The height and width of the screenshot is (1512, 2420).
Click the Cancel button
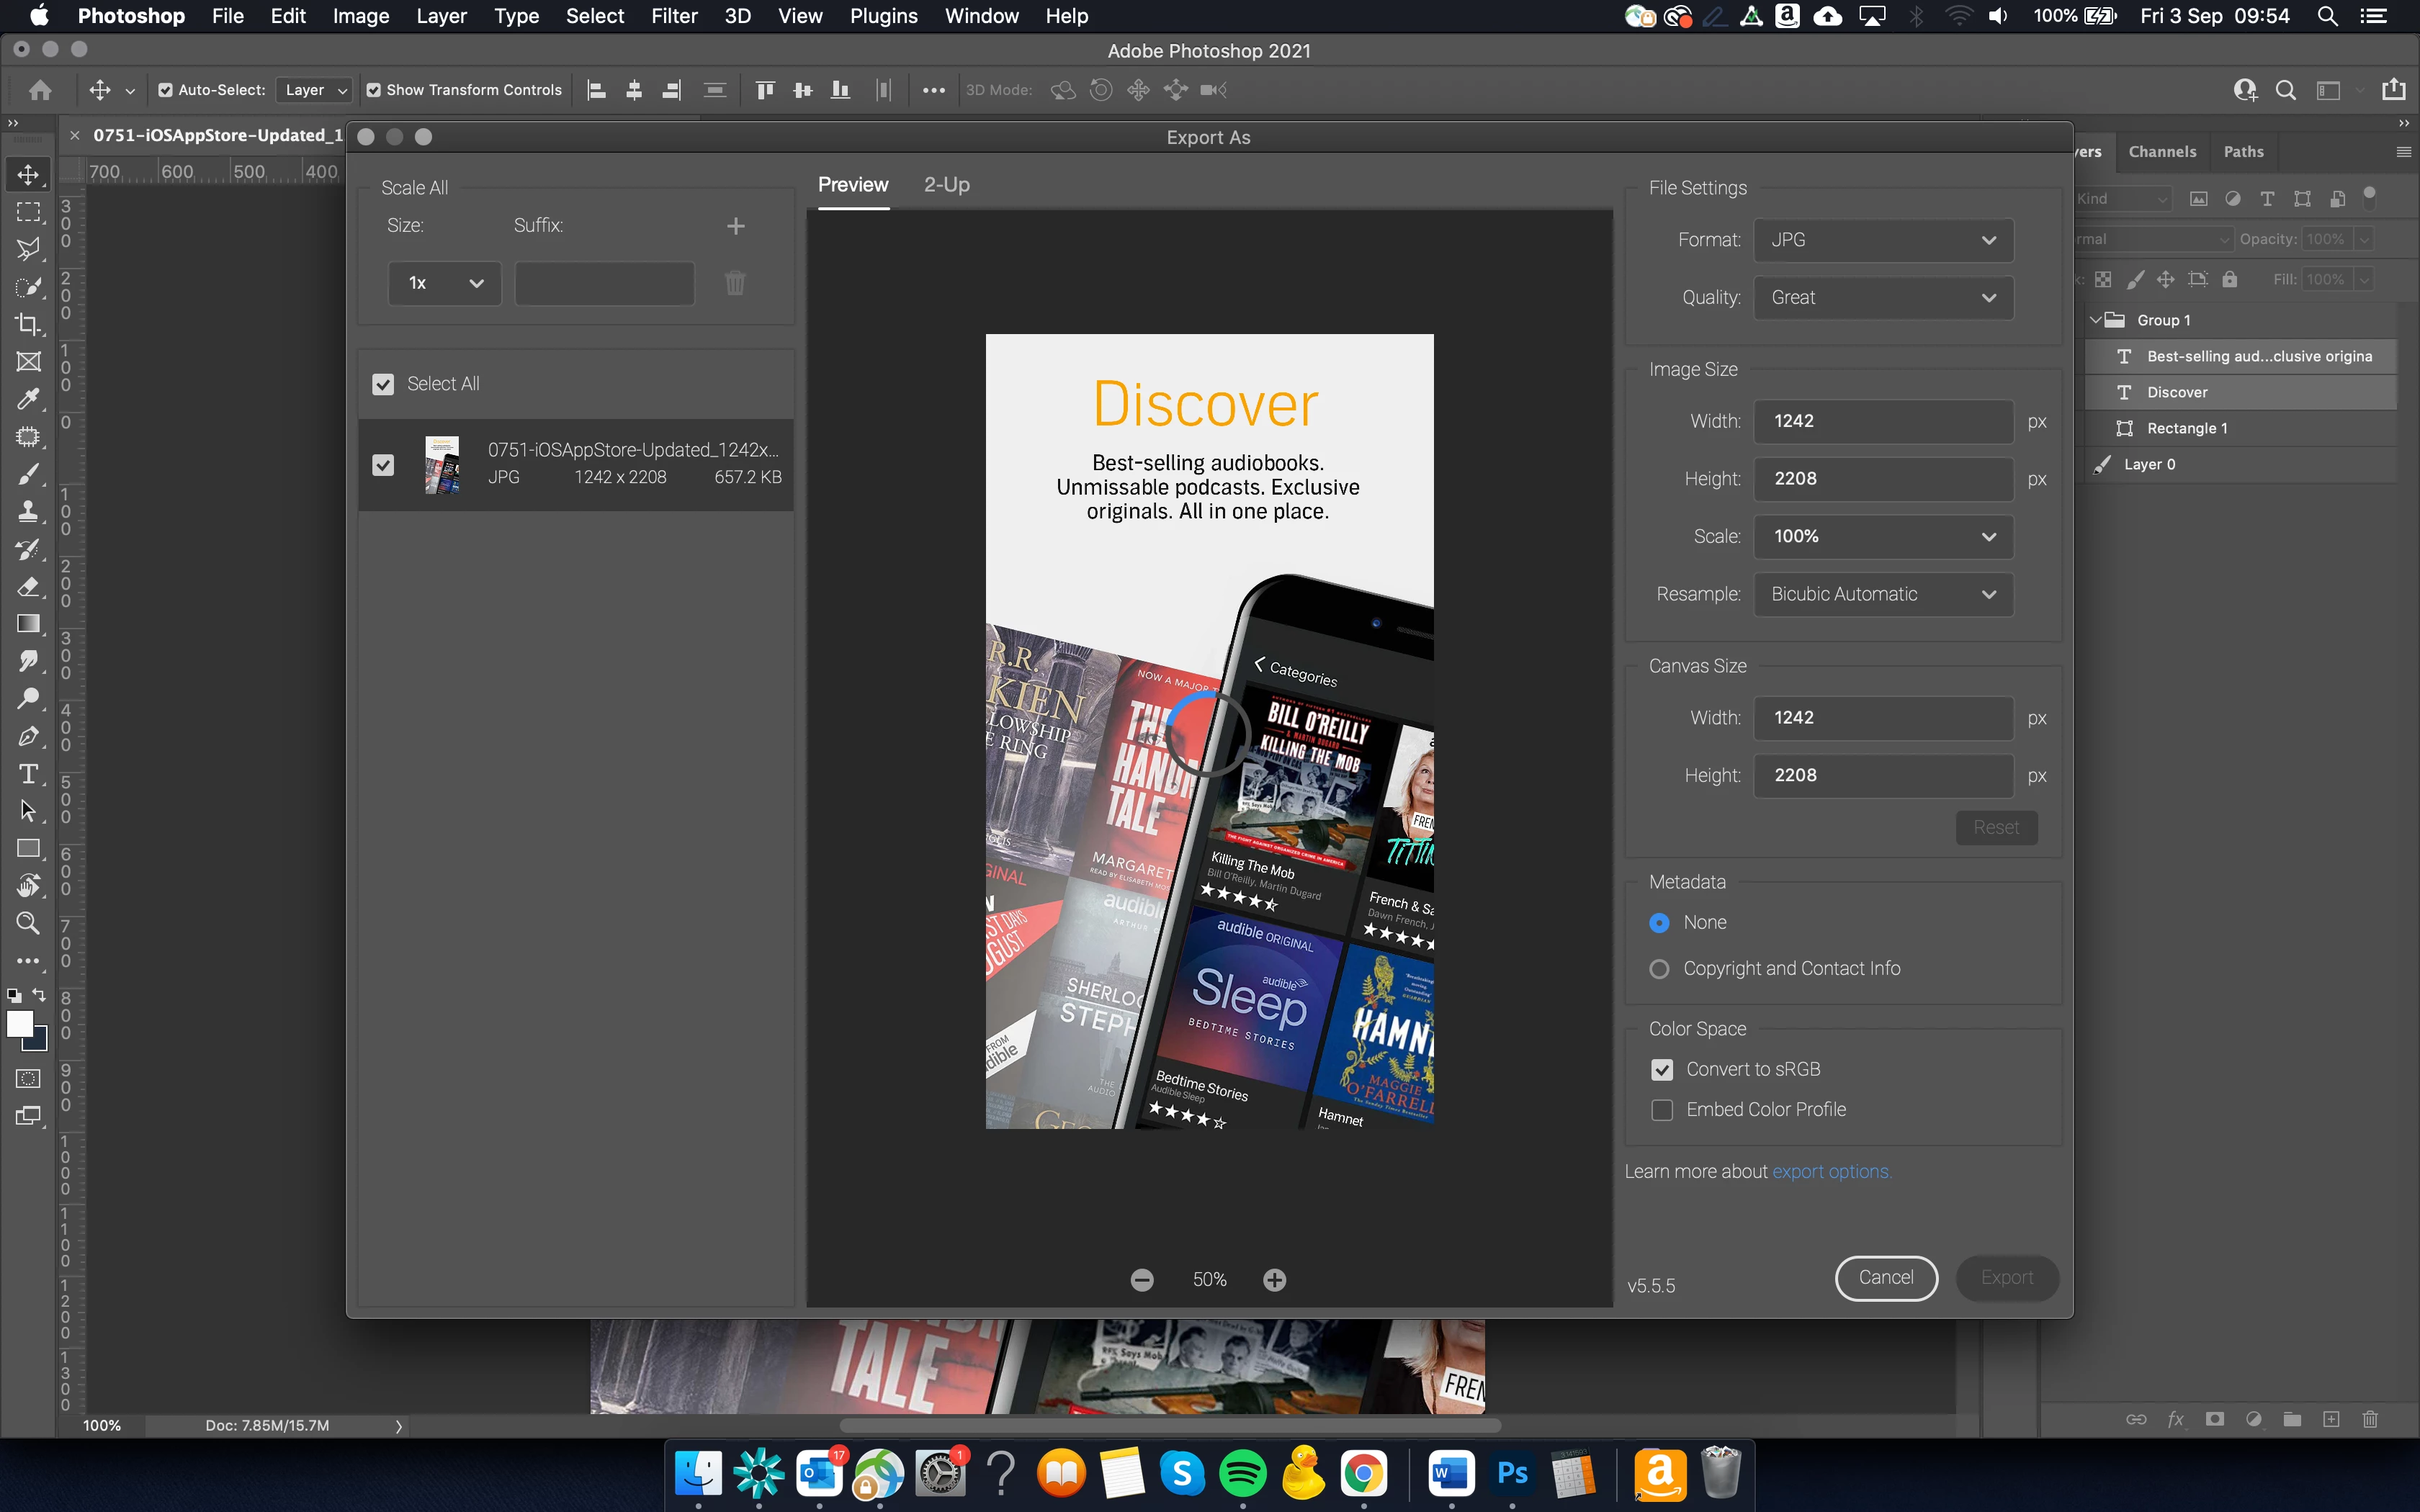coord(1885,1277)
